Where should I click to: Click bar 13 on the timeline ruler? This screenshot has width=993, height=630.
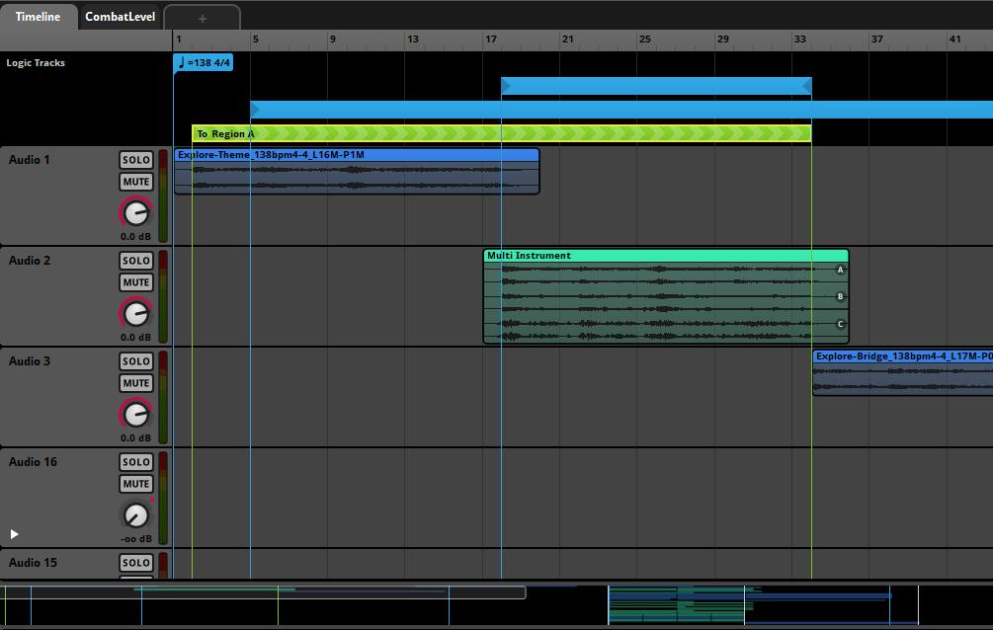tap(413, 39)
